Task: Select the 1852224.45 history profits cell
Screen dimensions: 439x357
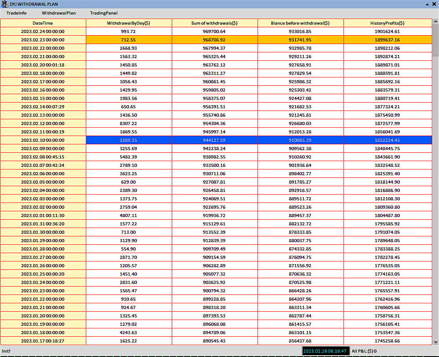Action: coord(387,140)
